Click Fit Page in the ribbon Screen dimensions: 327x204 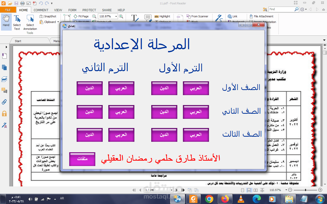pyautogui.click(x=81, y=16)
